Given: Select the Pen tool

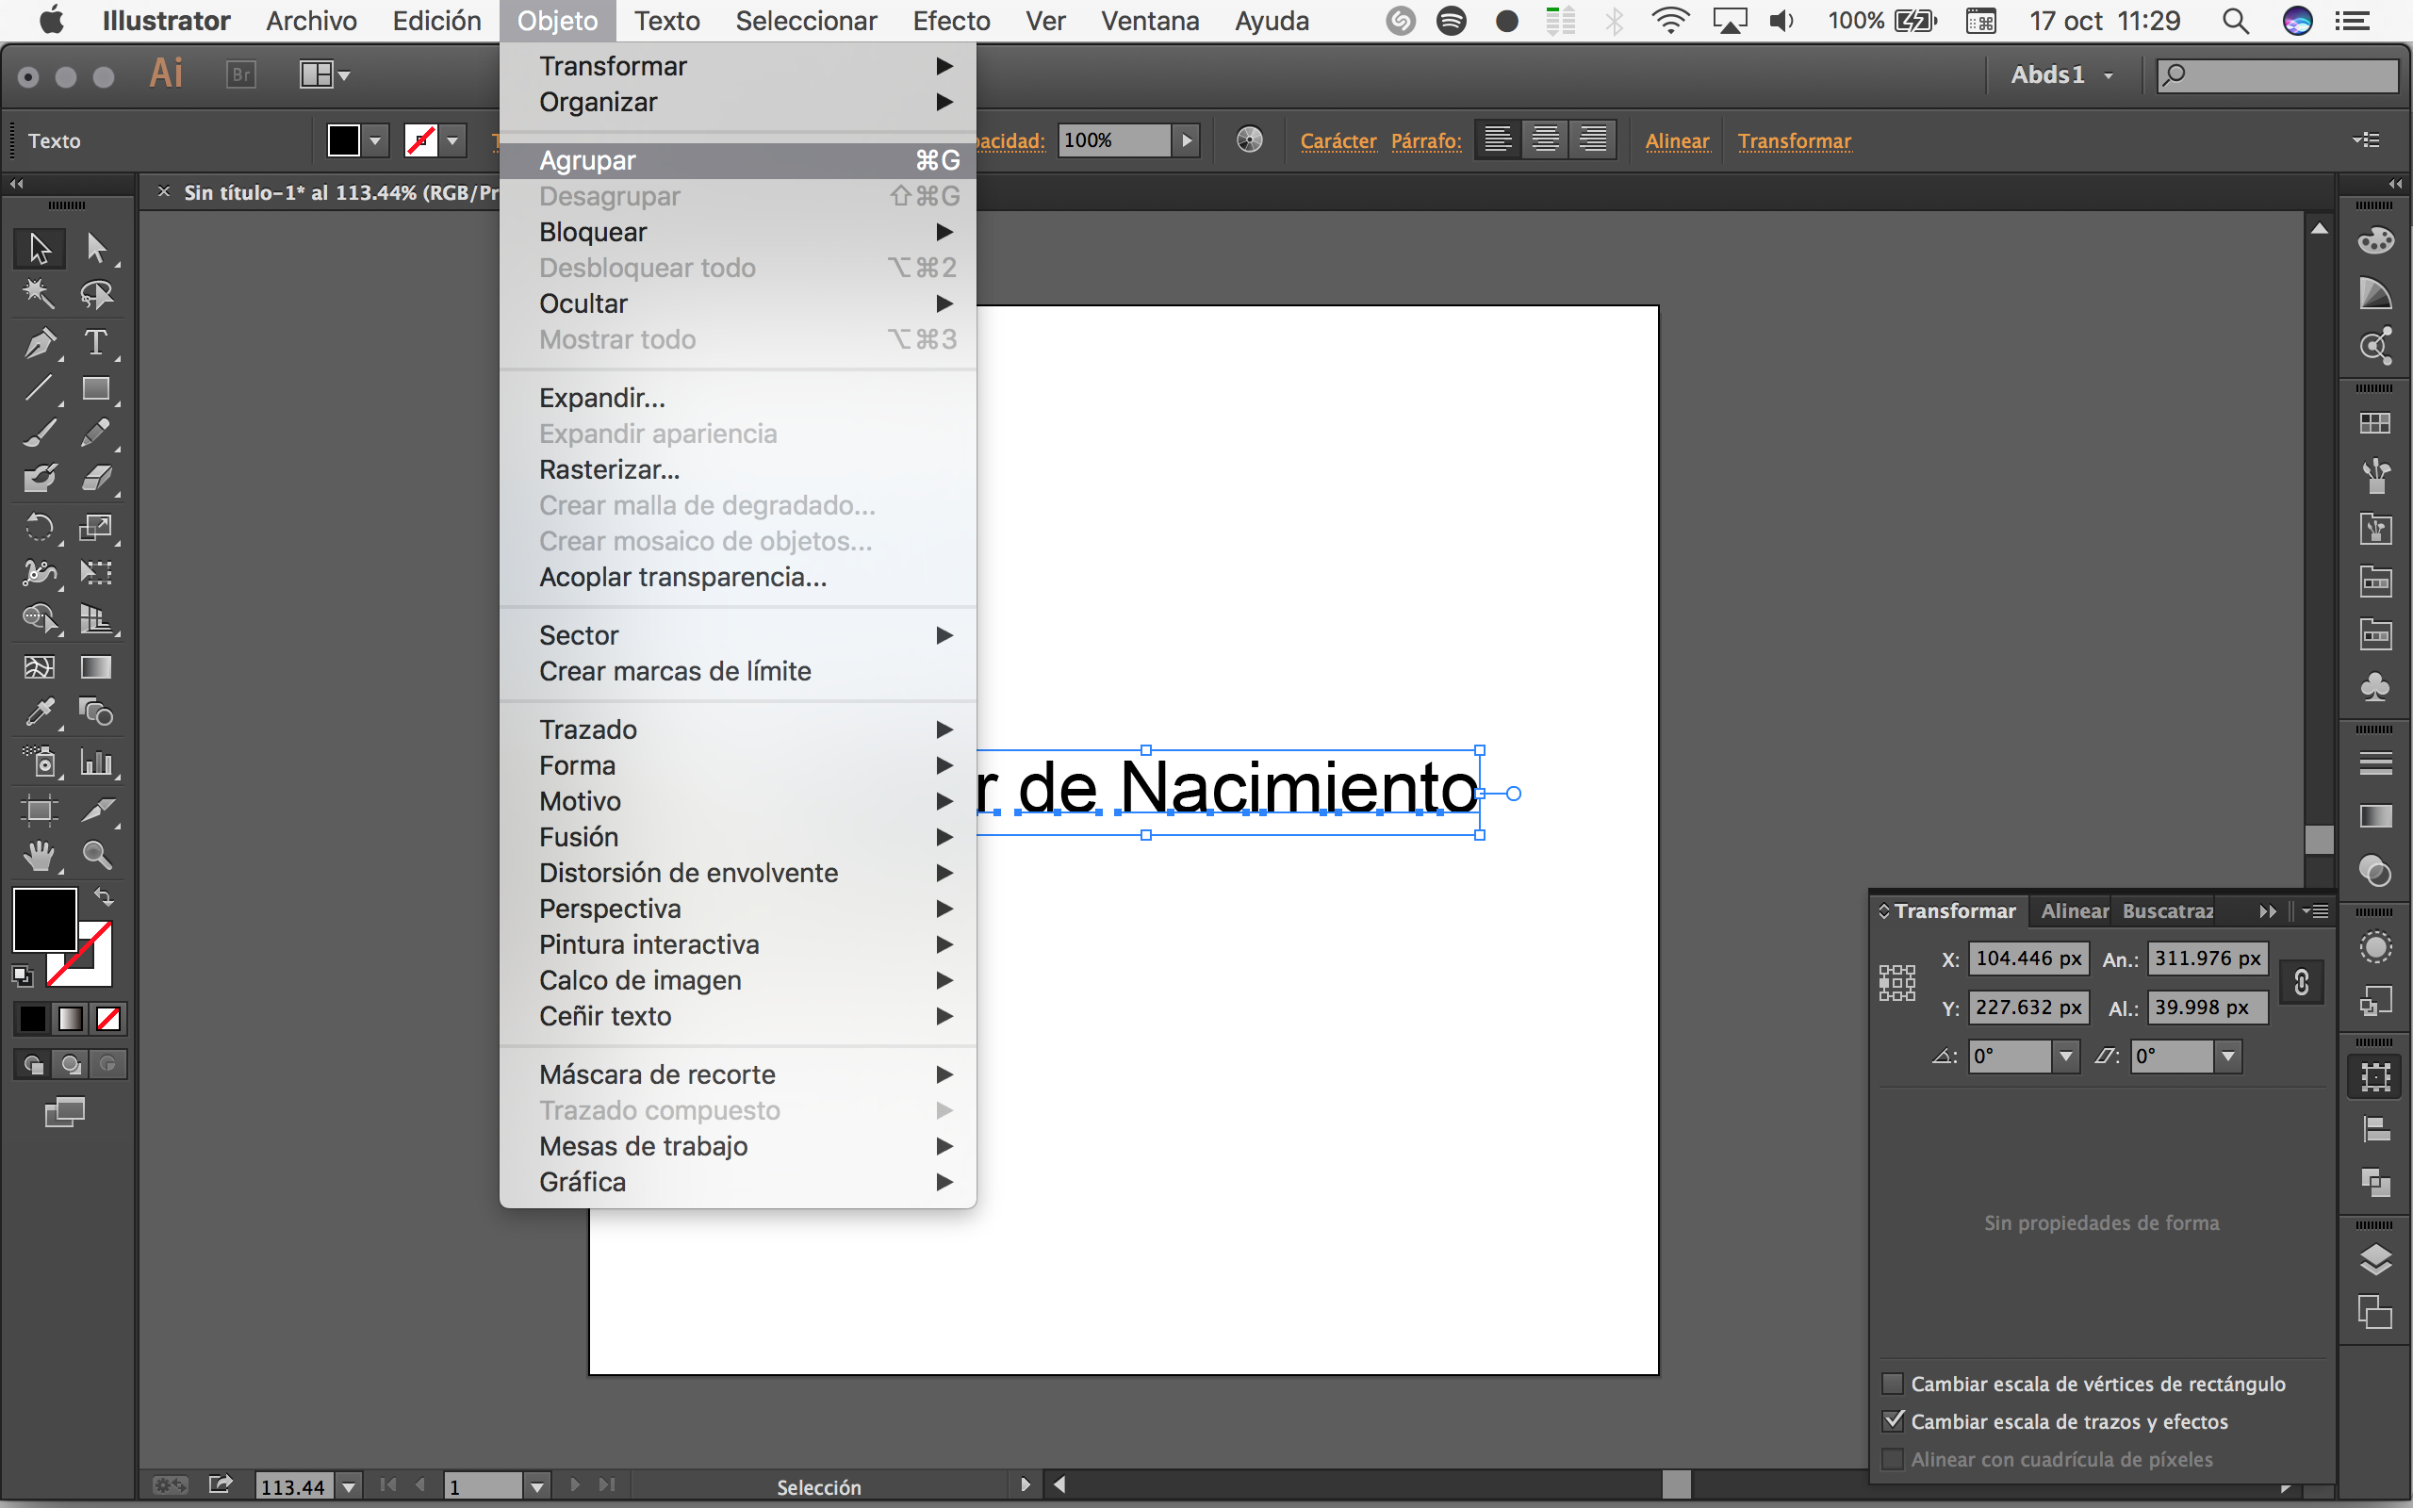Looking at the screenshot, I should [x=39, y=343].
